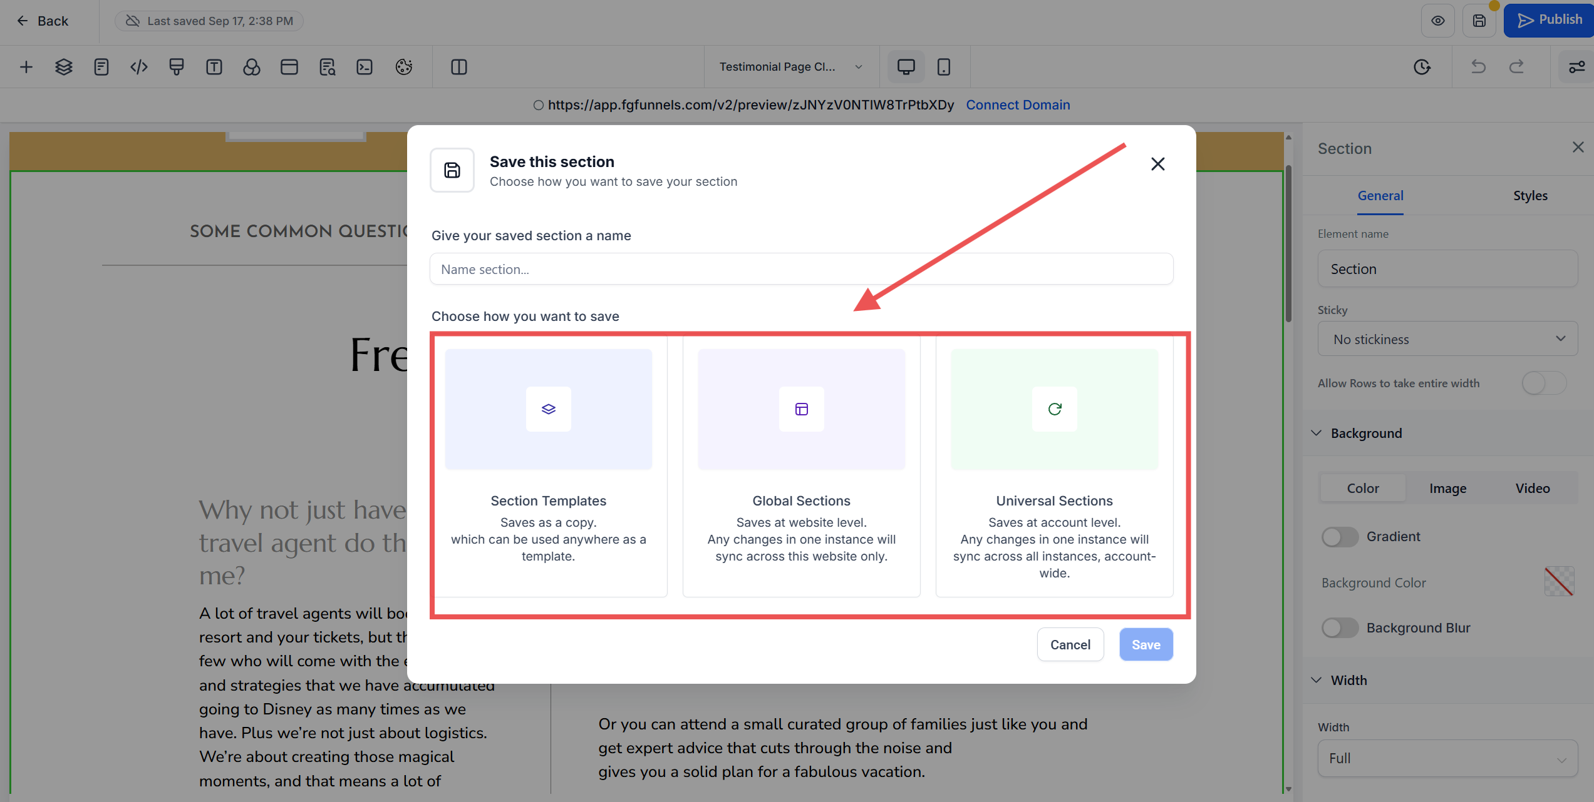Turn on Background Blur switch
The width and height of the screenshot is (1594, 802).
tap(1340, 628)
